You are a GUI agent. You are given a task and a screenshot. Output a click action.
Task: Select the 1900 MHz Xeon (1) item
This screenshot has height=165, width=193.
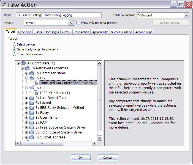[55, 93]
